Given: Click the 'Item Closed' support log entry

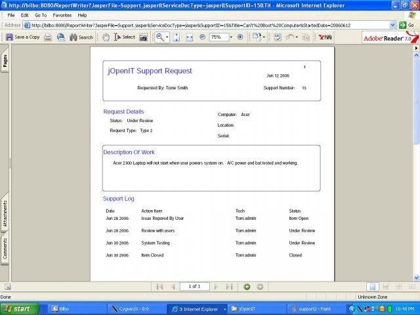Looking at the screenshot, I should coord(152,255).
